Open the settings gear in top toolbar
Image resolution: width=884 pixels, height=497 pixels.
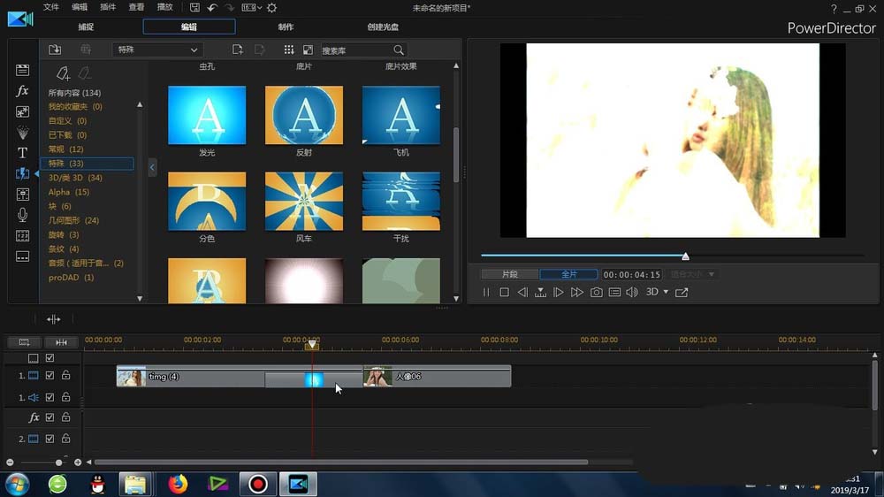click(271, 8)
